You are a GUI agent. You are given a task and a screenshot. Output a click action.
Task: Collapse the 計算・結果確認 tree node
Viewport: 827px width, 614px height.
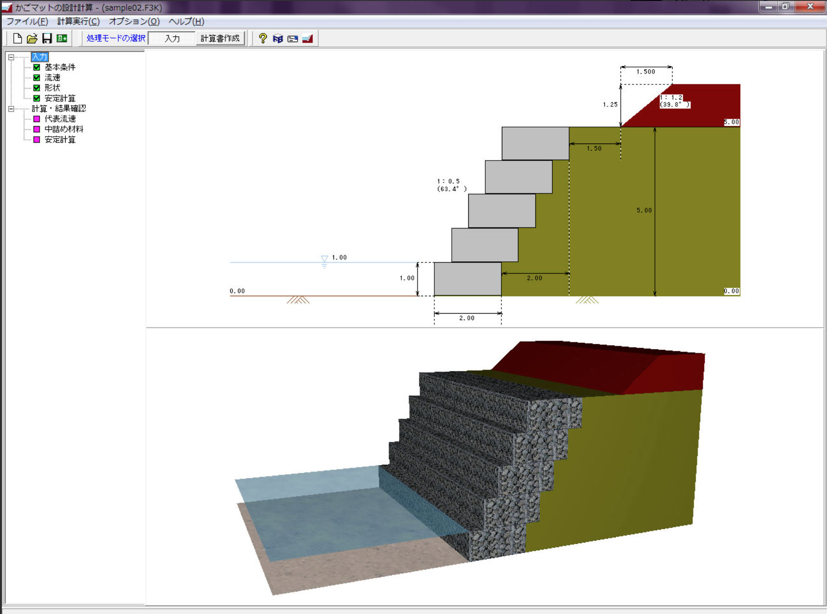point(11,109)
